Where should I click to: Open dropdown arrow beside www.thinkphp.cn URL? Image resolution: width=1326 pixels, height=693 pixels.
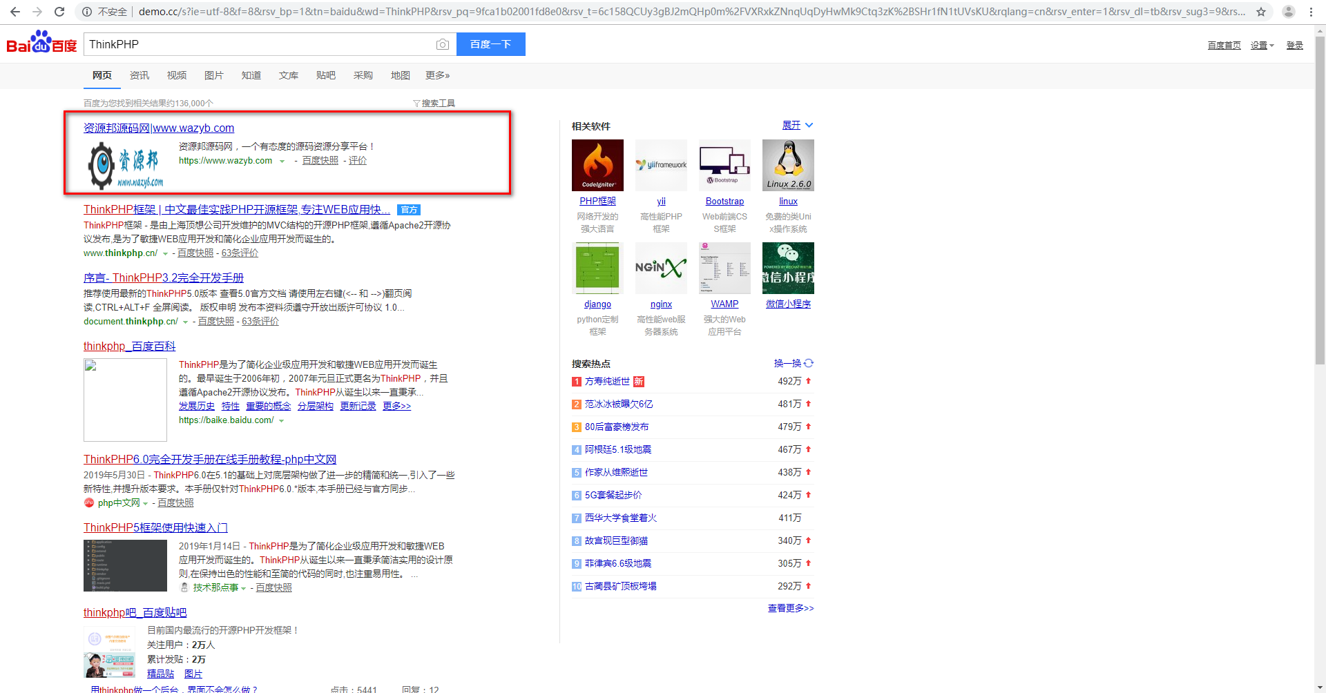coord(165,254)
